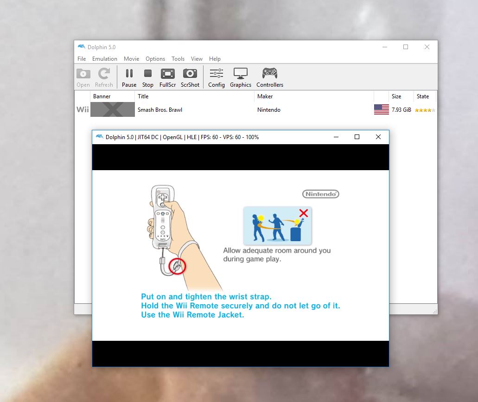This screenshot has height=402, width=478.
Task: Open the Help menu
Action: coord(215,59)
